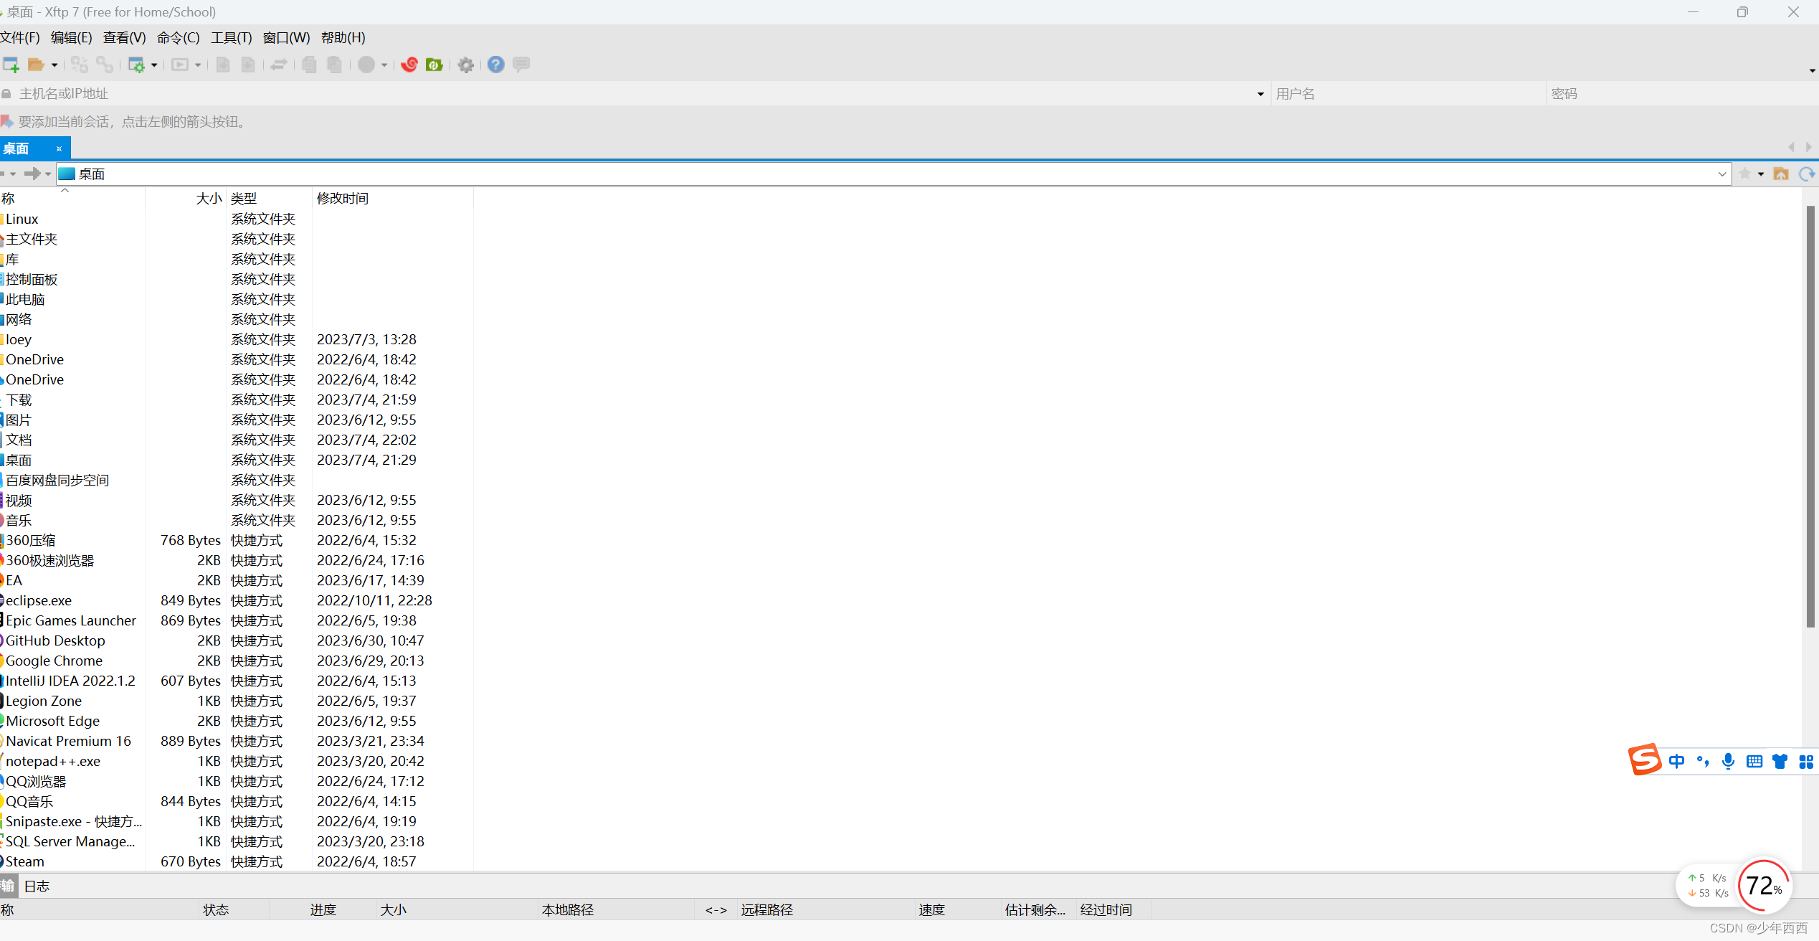The image size is (1819, 941).
Task: Click the Reconnect toolbar icon
Action: point(80,65)
